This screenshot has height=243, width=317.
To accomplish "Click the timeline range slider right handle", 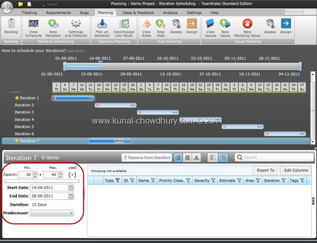I will tap(300, 66).
